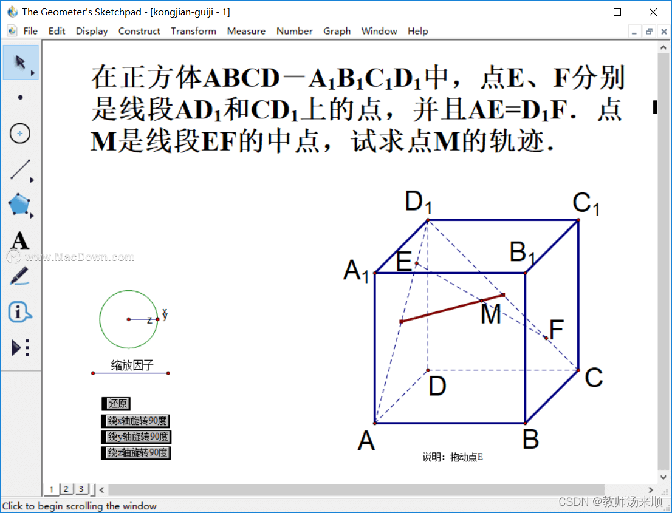Select the Straightedge segment tool
The image size is (672, 513).
pos(20,169)
